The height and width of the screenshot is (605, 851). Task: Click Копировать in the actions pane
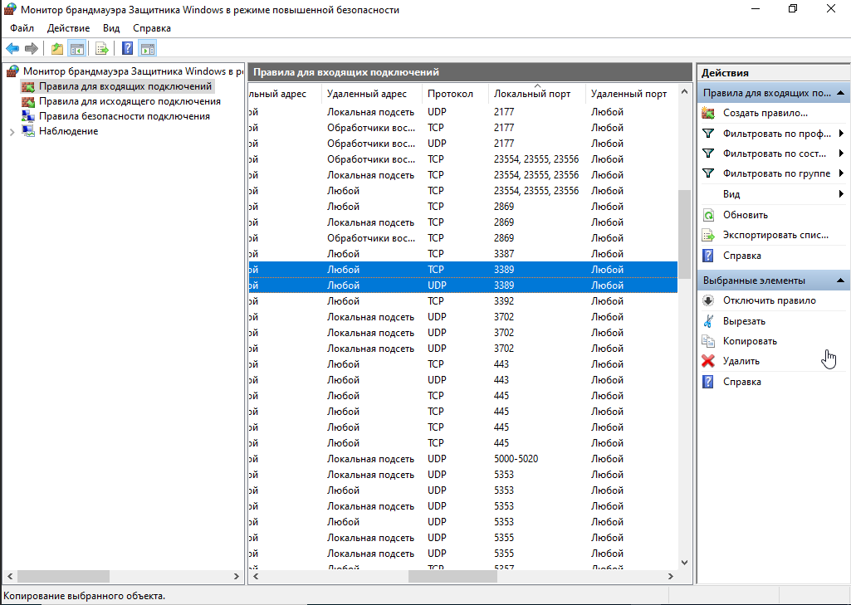click(x=750, y=341)
